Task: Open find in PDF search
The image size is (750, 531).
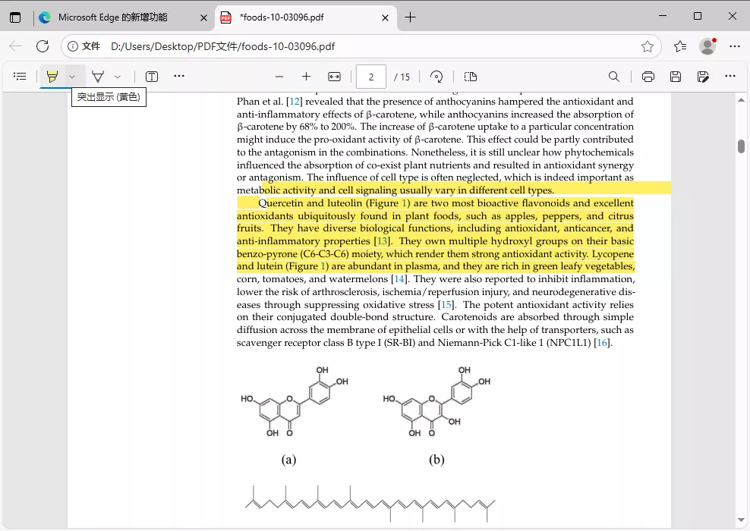Action: click(614, 77)
